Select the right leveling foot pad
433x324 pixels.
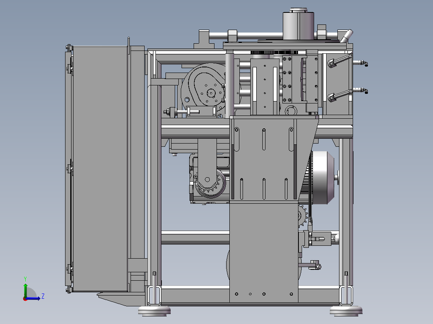346,311
